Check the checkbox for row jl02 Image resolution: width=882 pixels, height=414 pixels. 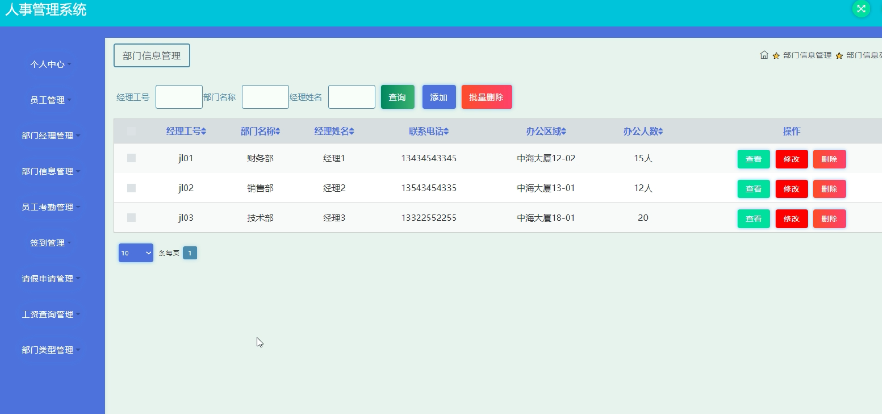131,188
